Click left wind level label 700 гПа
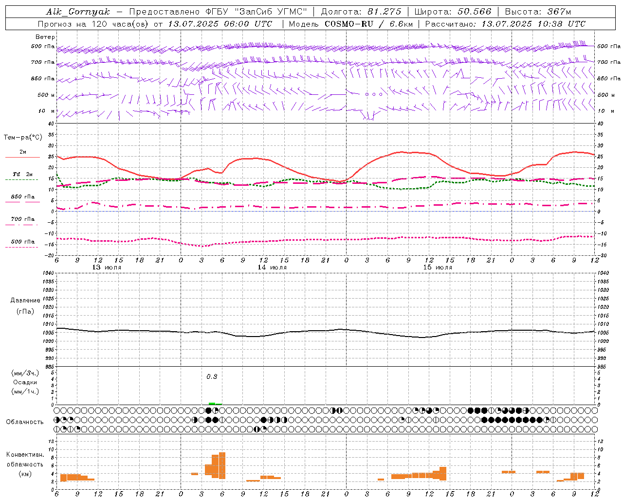 point(43,62)
